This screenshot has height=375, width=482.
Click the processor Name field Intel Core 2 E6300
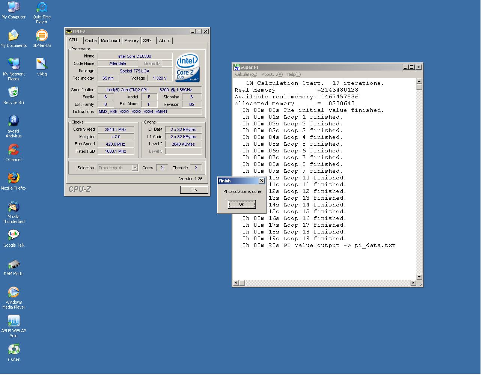click(x=135, y=56)
